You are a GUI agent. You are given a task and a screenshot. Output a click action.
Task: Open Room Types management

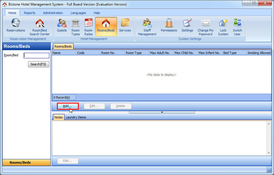[x=75, y=26]
